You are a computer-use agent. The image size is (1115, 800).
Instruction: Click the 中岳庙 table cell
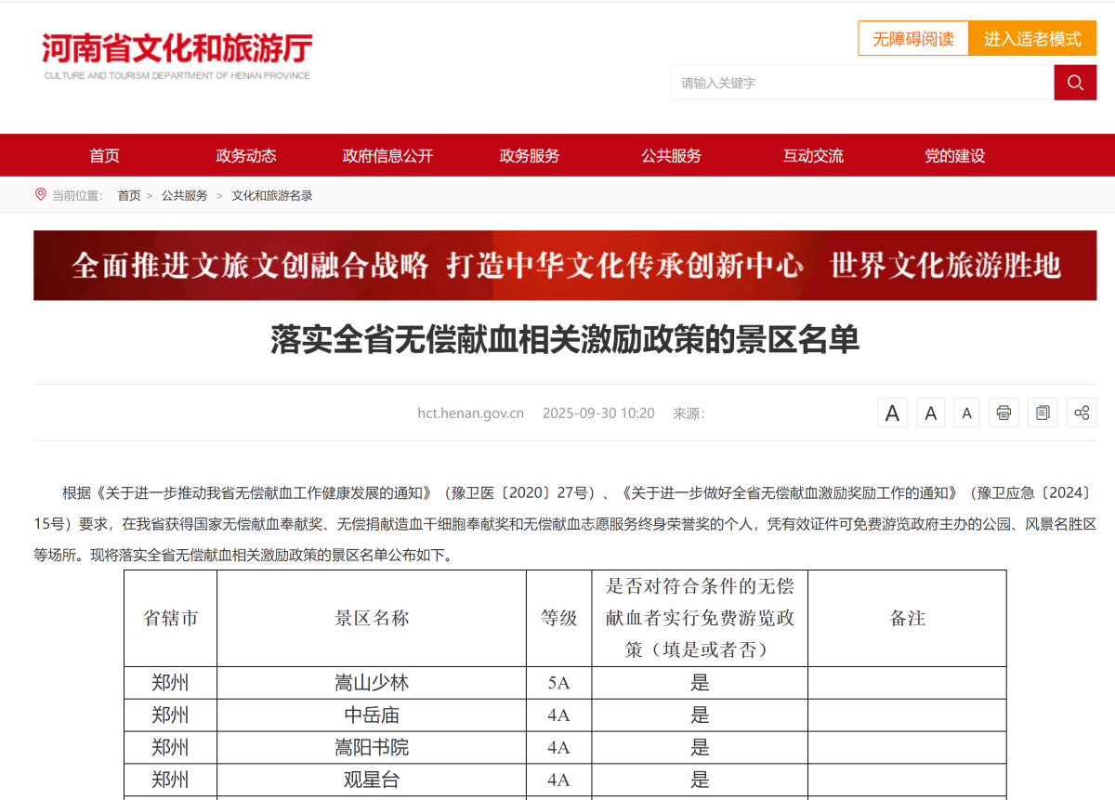[x=372, y=715]
